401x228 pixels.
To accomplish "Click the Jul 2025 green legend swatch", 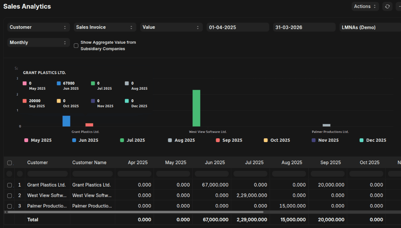I will tap(122, 140).
